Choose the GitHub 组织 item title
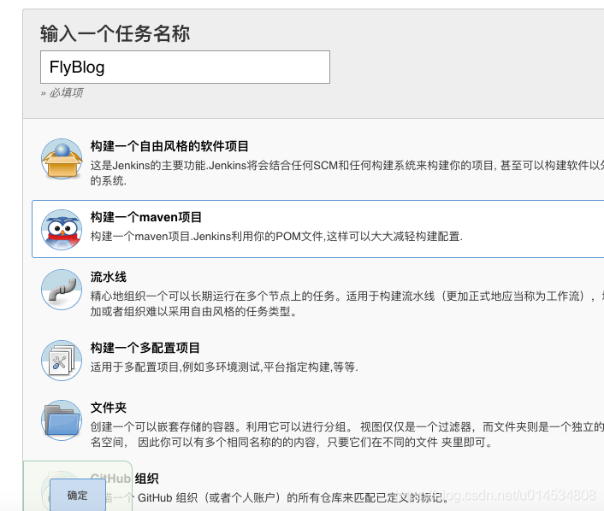 coord(124,479)
